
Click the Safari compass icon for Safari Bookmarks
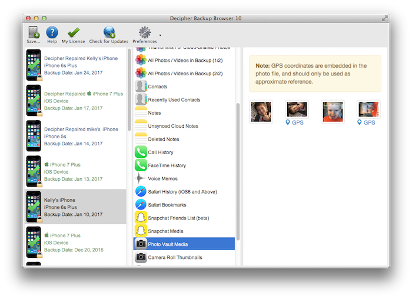coord(141,205)
